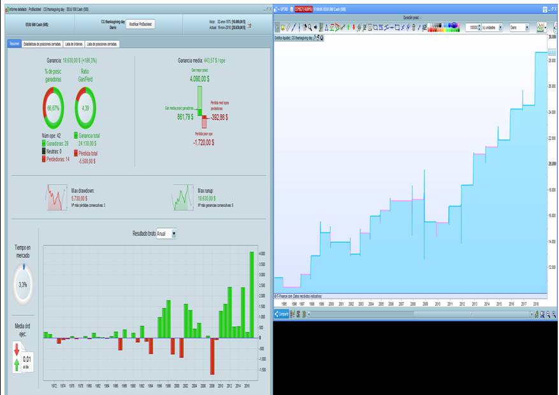This screenshot has height=395, width=559.
Task: Click the chart horizontal scrollbar thumb
Action: coord(472,314)
